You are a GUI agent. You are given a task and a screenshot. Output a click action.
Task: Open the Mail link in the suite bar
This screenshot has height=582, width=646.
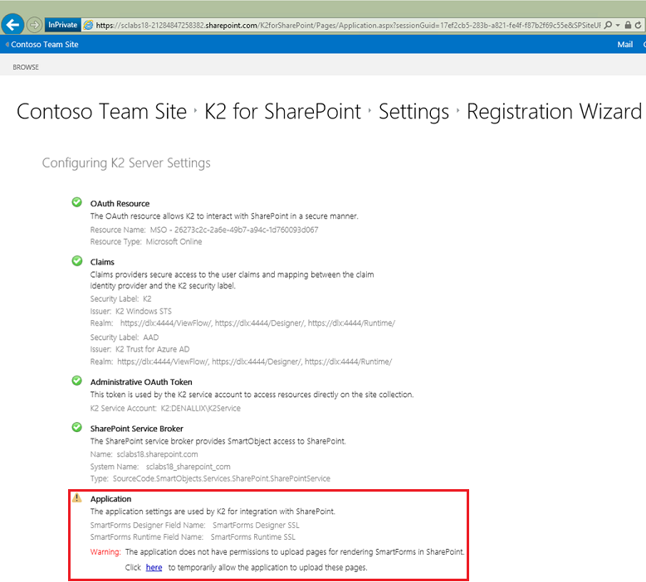[624, 45]
